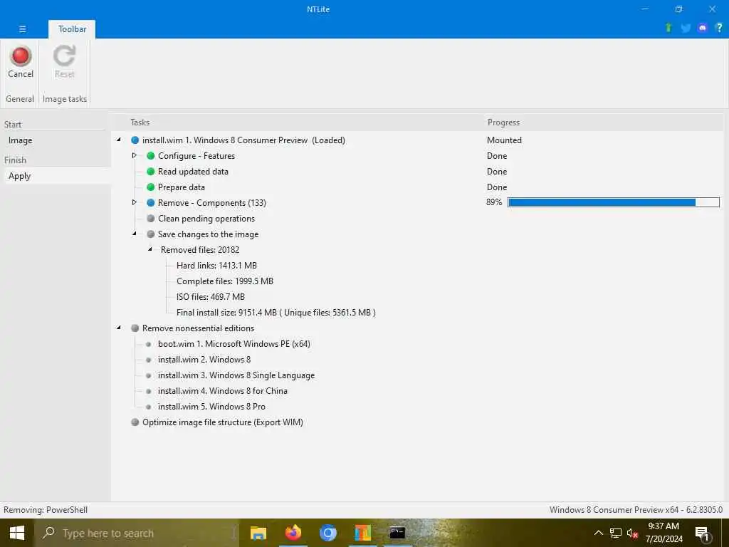Click the Tasks column header
This screenshot has height=547, width=729.
(x=140, y=123)
